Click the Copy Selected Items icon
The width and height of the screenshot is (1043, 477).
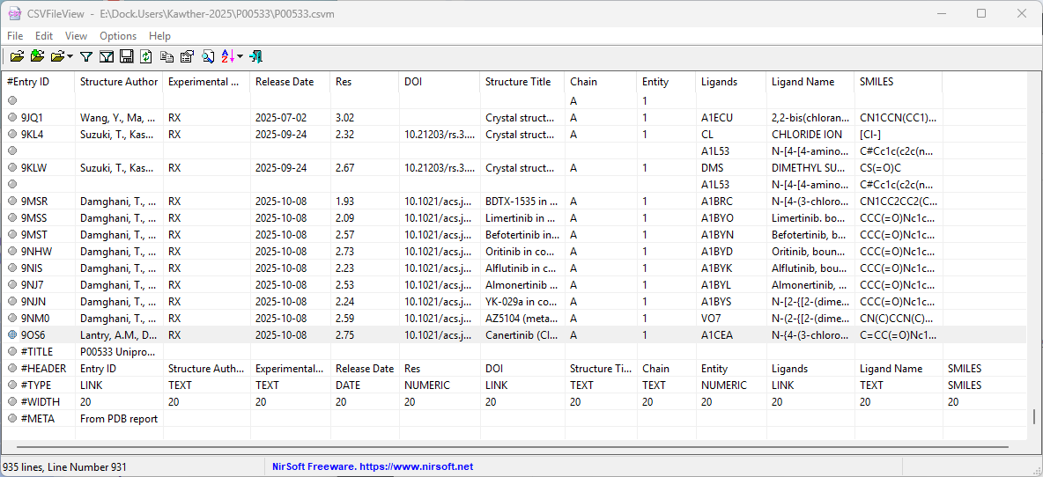[166, 57]
